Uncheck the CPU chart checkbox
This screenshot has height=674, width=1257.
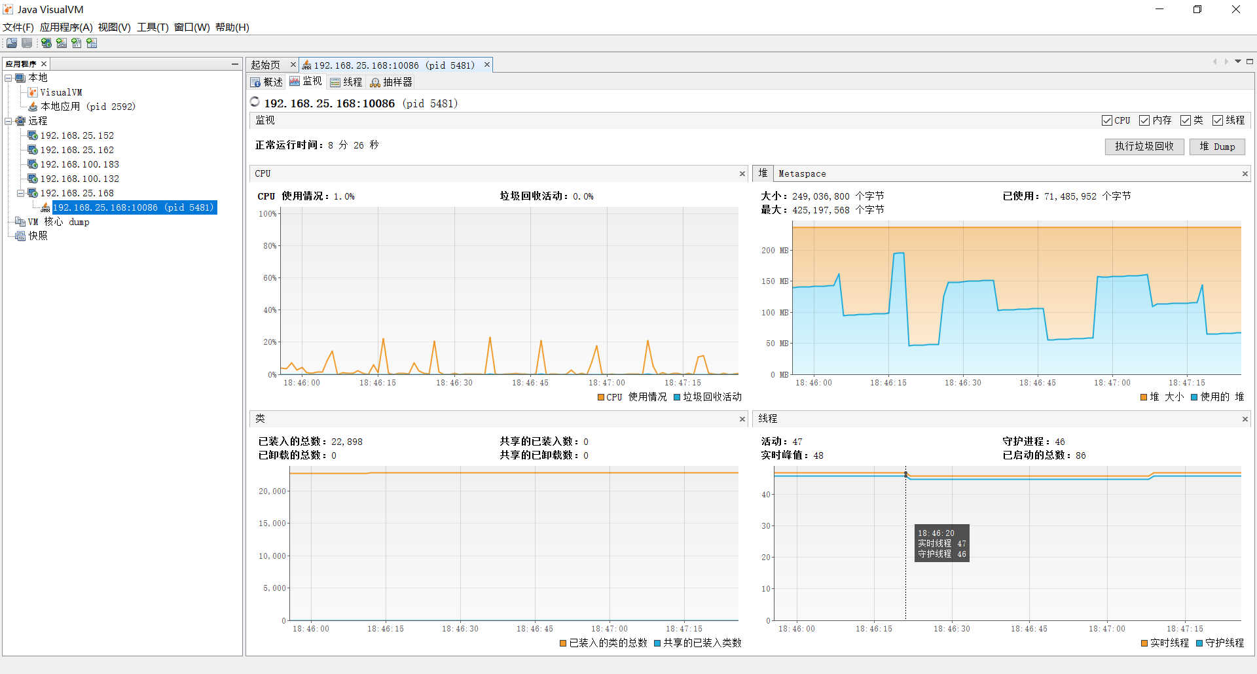[1107, 120]
